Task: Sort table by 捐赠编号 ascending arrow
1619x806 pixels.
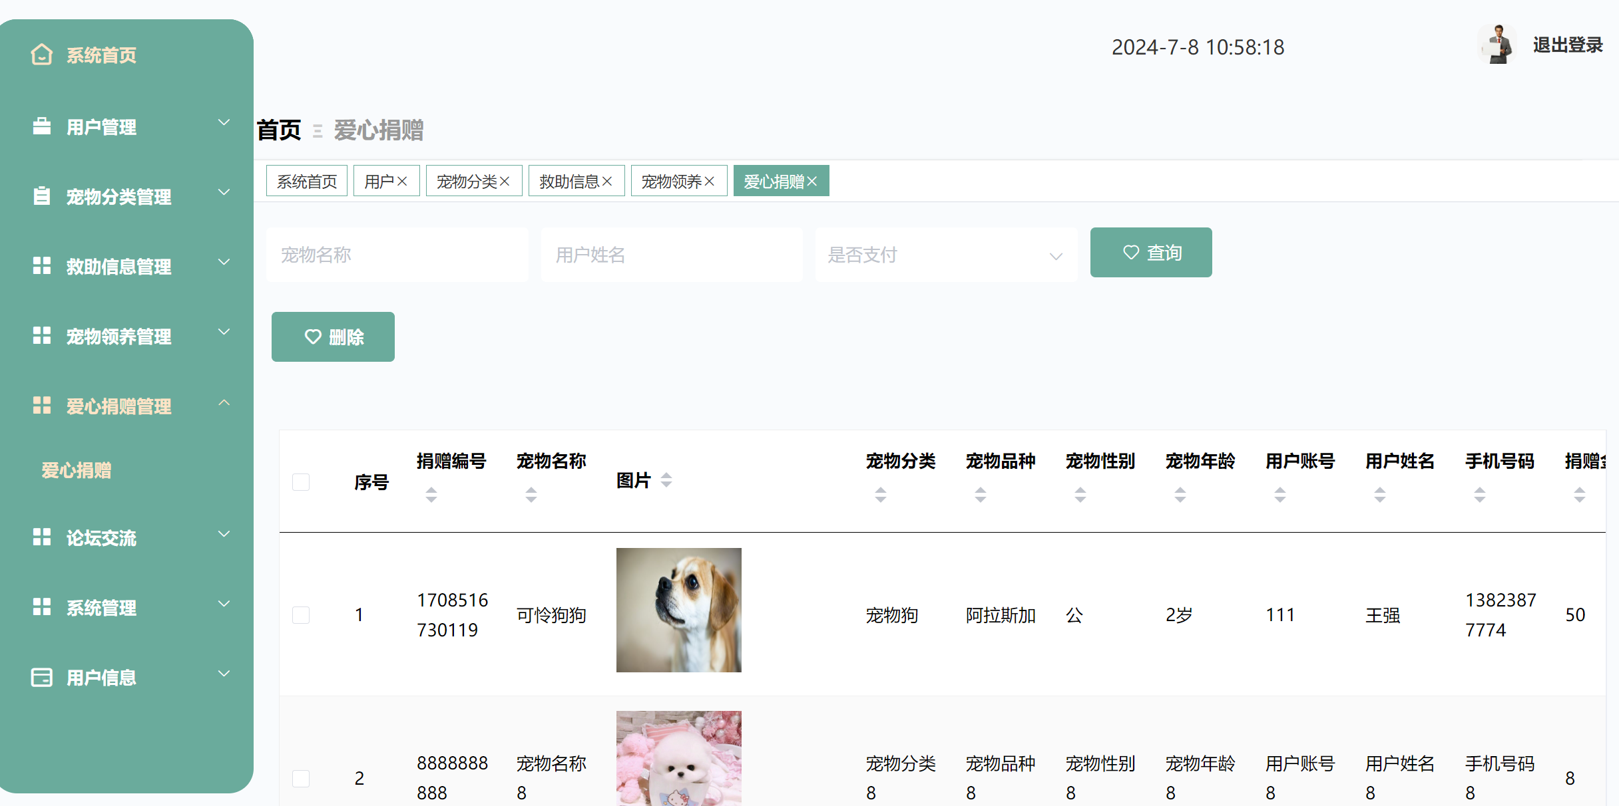Action: 431,489
